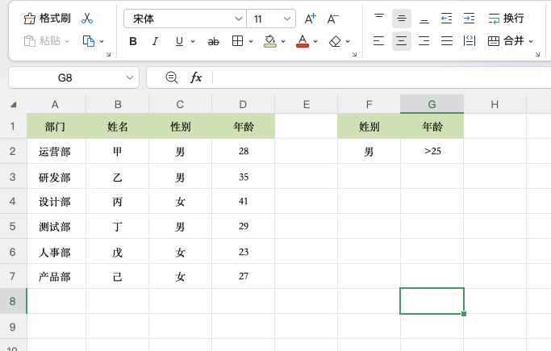Viewport: 551px width, 351px height.
Task: Click the Merge (合并) cells button
Action: click(506, 41)
